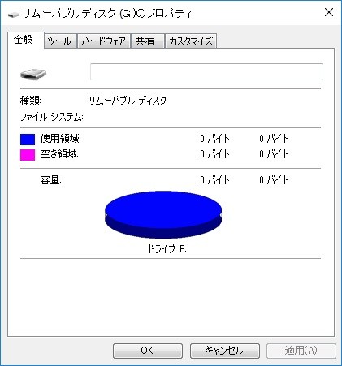342x366 pixels.
Task: Click the blue used space color swatch
Action: tap(28, 140)
